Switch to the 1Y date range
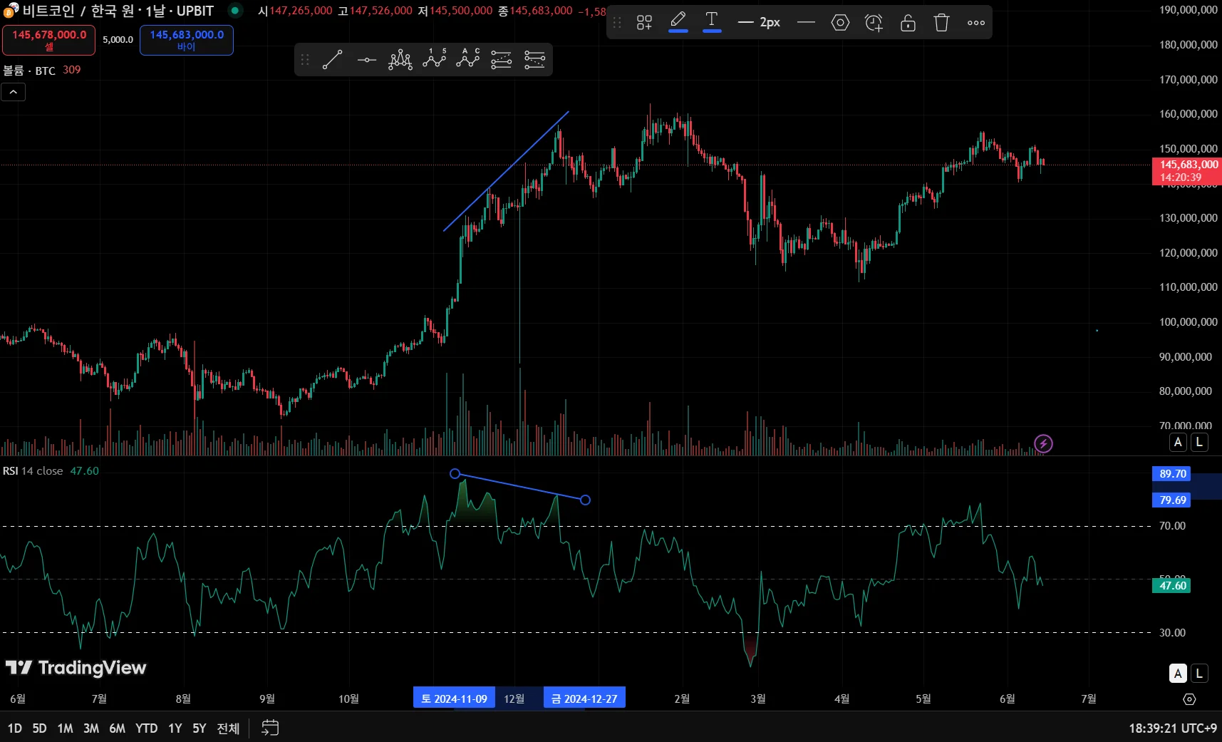This screenshot has width=1222, height=742. click(x=175, y=728)
